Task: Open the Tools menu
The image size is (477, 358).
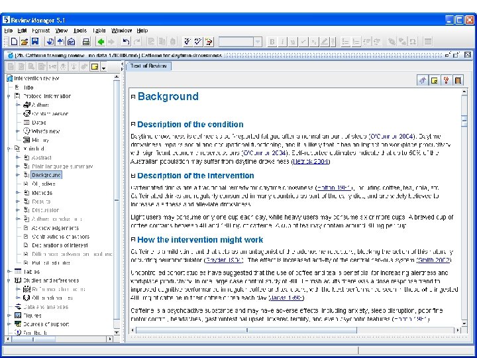Action: pos(80,30)
